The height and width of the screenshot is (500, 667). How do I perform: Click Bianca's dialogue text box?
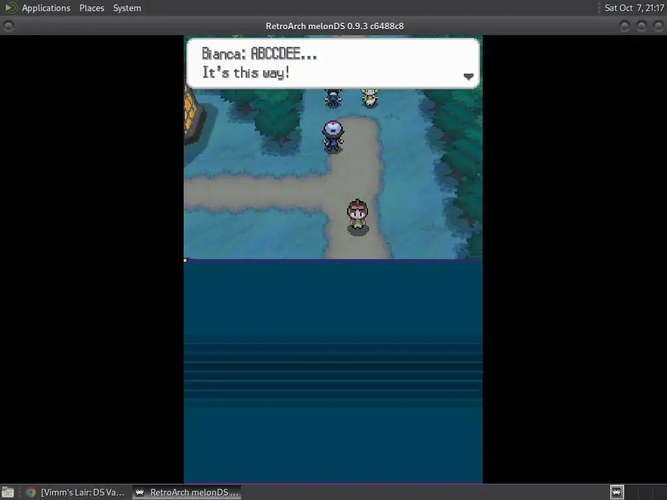point(333,63)
